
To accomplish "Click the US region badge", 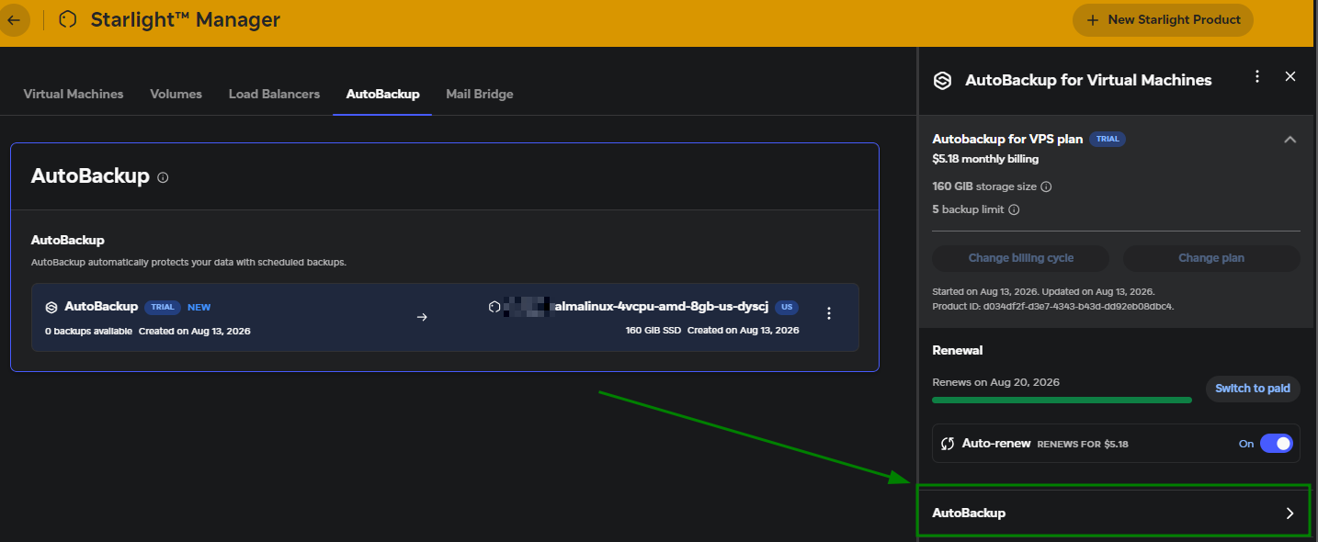I will click(x=786, y=307).
